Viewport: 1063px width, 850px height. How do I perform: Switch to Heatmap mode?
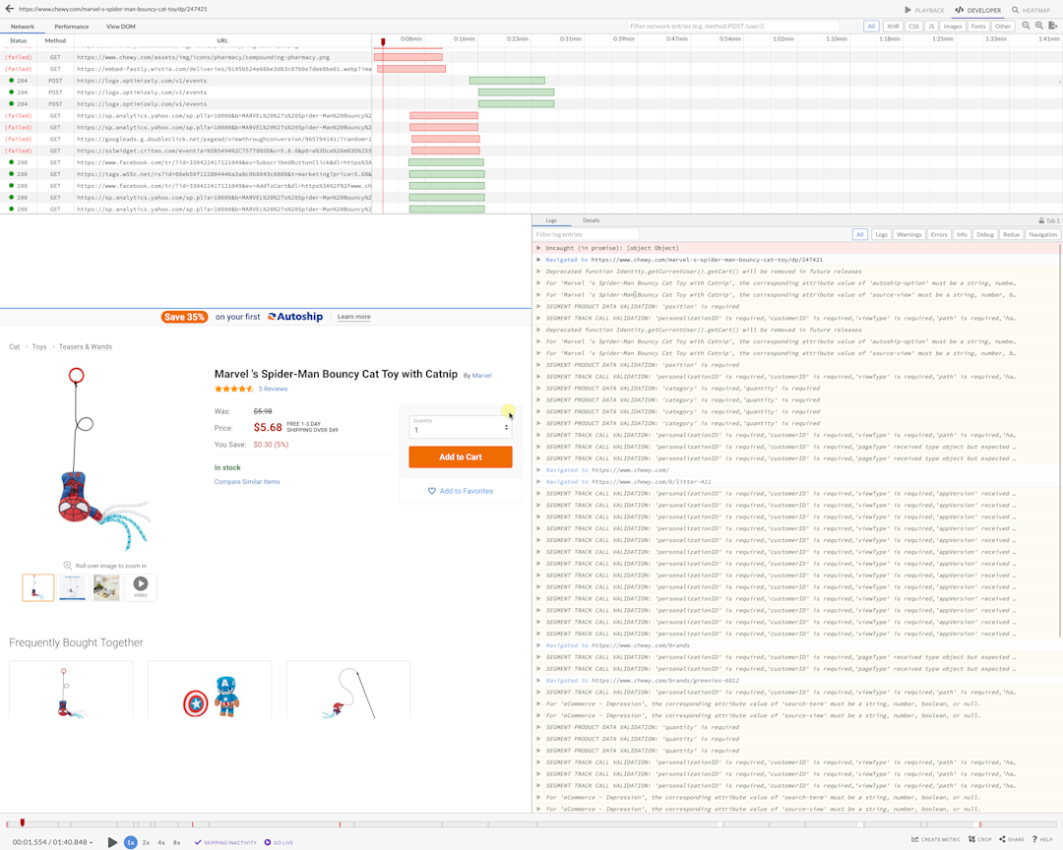[x=1032, y=10]
